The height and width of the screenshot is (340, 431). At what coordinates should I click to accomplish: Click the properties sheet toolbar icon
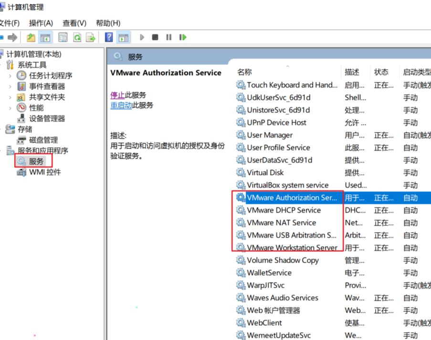coord(63,37)
